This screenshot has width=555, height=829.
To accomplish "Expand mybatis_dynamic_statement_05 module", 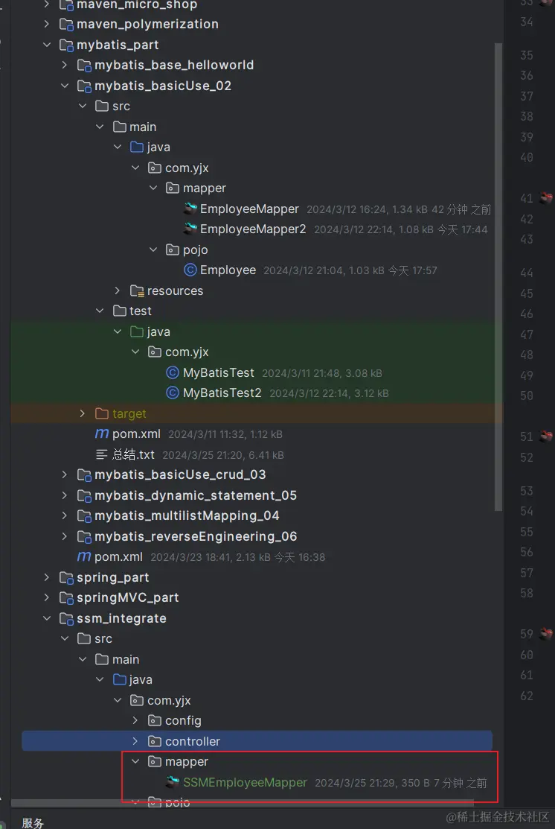I will [65, 495].
